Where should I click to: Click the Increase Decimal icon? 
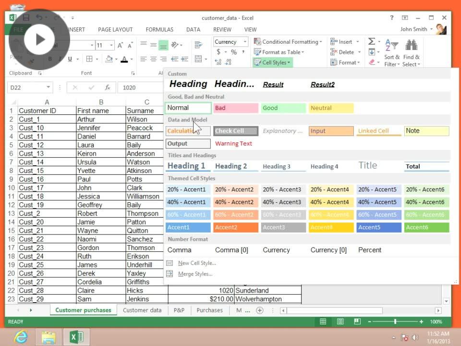pos(218,62)
